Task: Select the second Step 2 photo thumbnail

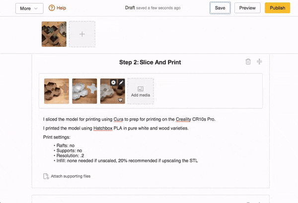Action: click(x=84, y=91)
